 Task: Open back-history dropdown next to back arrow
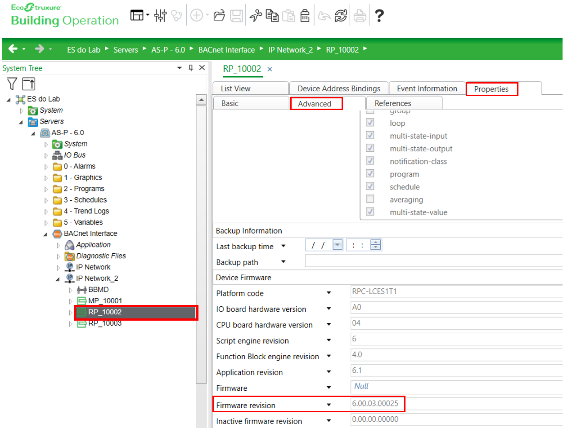(24, 49)
